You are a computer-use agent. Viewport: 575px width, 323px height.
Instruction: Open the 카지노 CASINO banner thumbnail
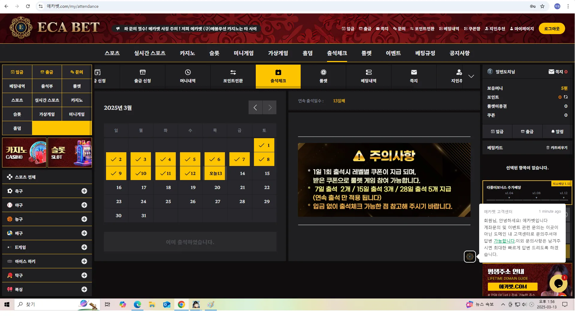(x=24, y=153)
